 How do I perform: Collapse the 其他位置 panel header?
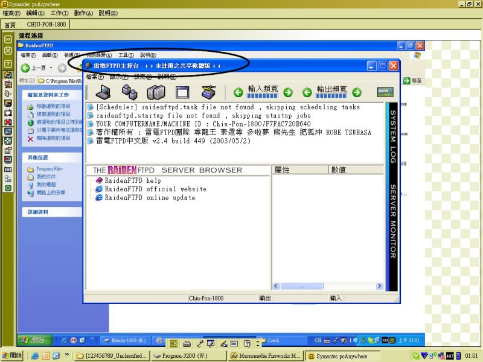[x=53, y=157]
